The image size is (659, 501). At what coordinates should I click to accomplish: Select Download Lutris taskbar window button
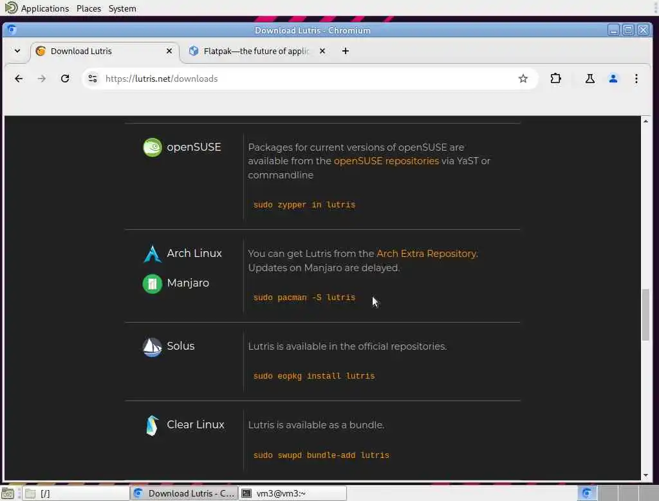(184, 493)
